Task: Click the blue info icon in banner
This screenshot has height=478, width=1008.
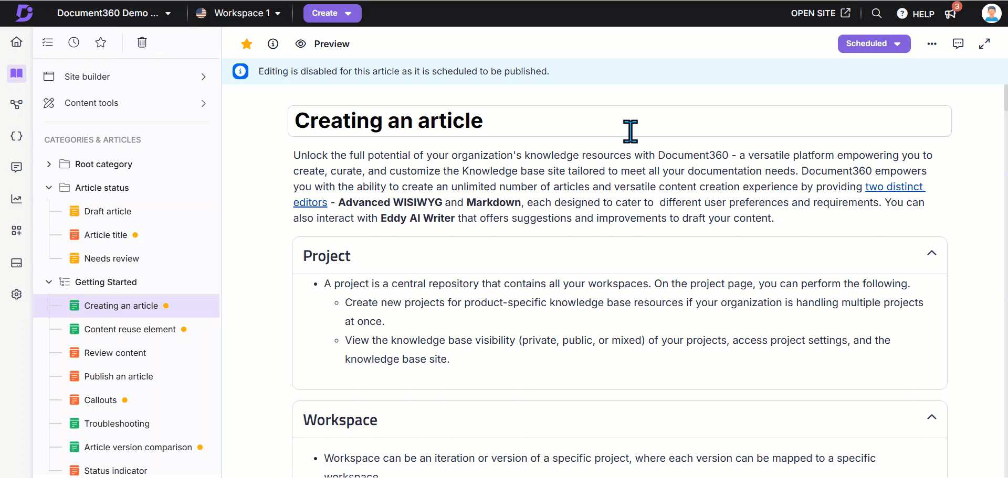Action: tap(240, 71)
